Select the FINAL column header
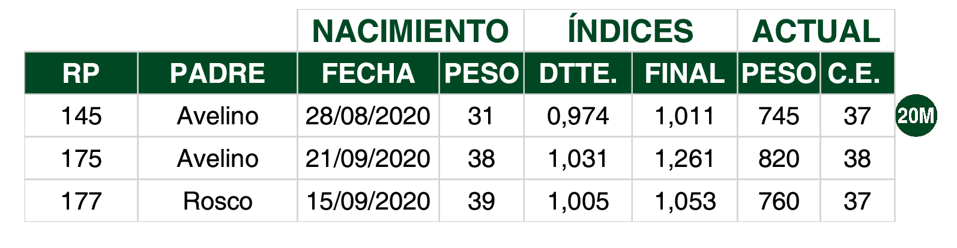 point(684,73)
